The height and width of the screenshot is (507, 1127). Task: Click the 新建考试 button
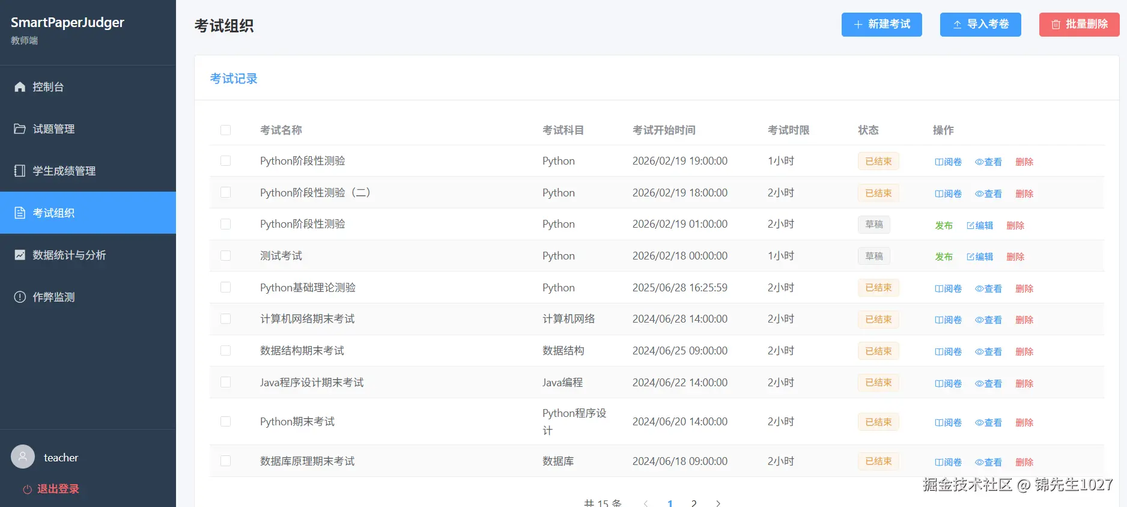point(882,25)
